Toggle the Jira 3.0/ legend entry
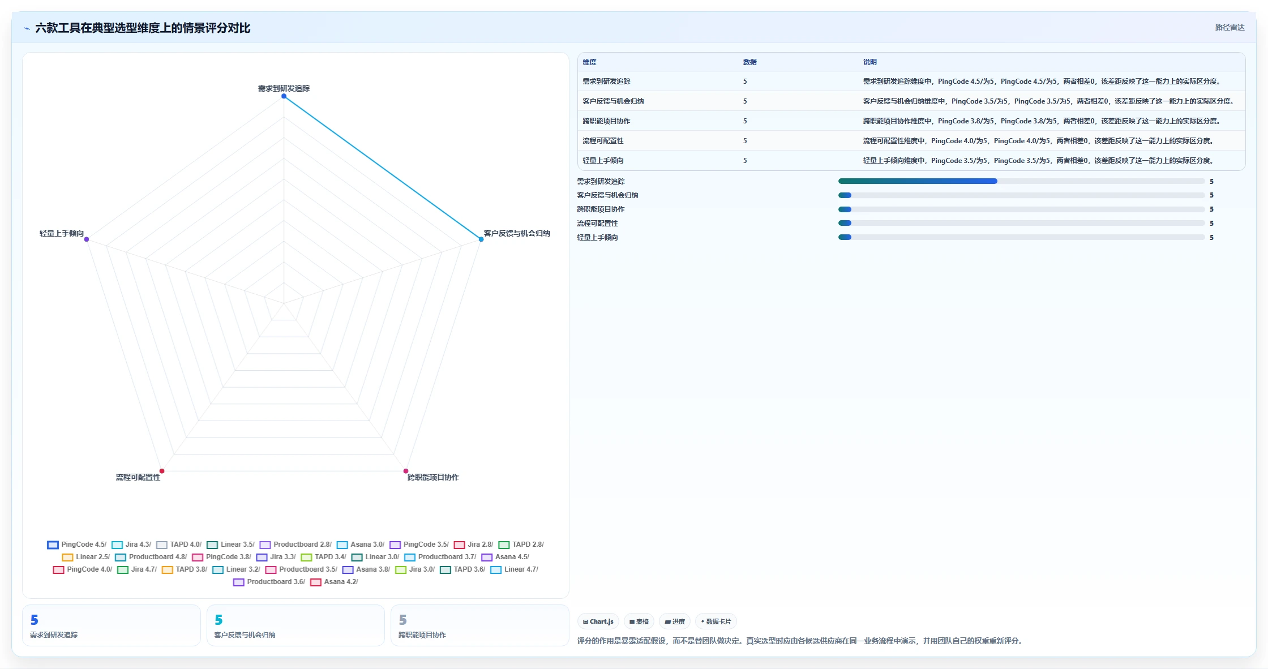The height and width of the screenshot is (669, 1268). tap(415, 569)
